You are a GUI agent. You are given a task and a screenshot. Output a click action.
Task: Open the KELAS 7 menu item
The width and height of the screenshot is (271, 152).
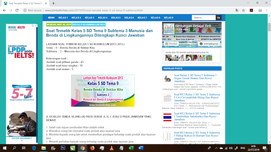[142, 18]
